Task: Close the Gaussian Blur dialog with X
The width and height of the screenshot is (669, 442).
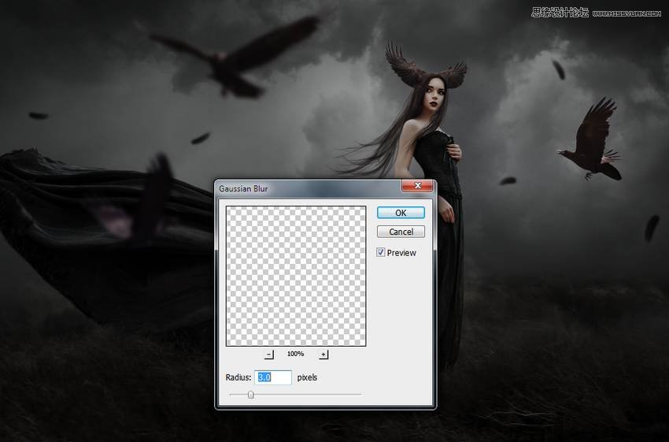Action: (416, 188)
